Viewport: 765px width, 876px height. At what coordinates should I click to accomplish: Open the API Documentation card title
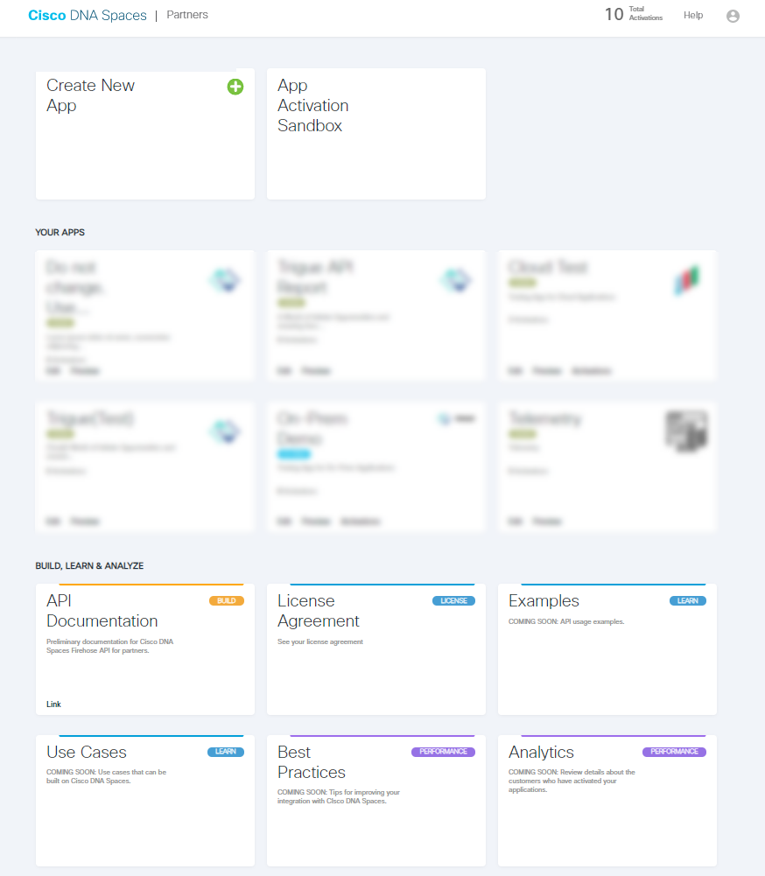pyautogui.click(x=102, y=611)
